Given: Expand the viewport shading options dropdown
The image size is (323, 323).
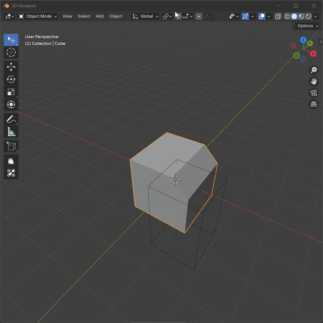Looking at the screenshot, I should click(315, 16).
